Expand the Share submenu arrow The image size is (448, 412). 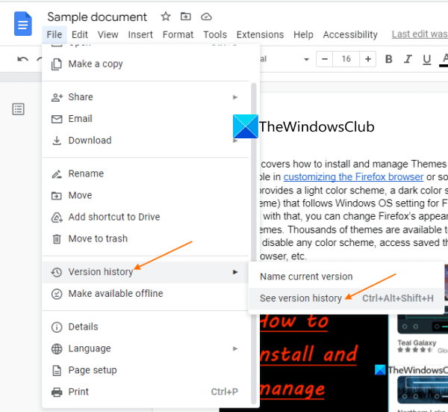click(235, 97)
